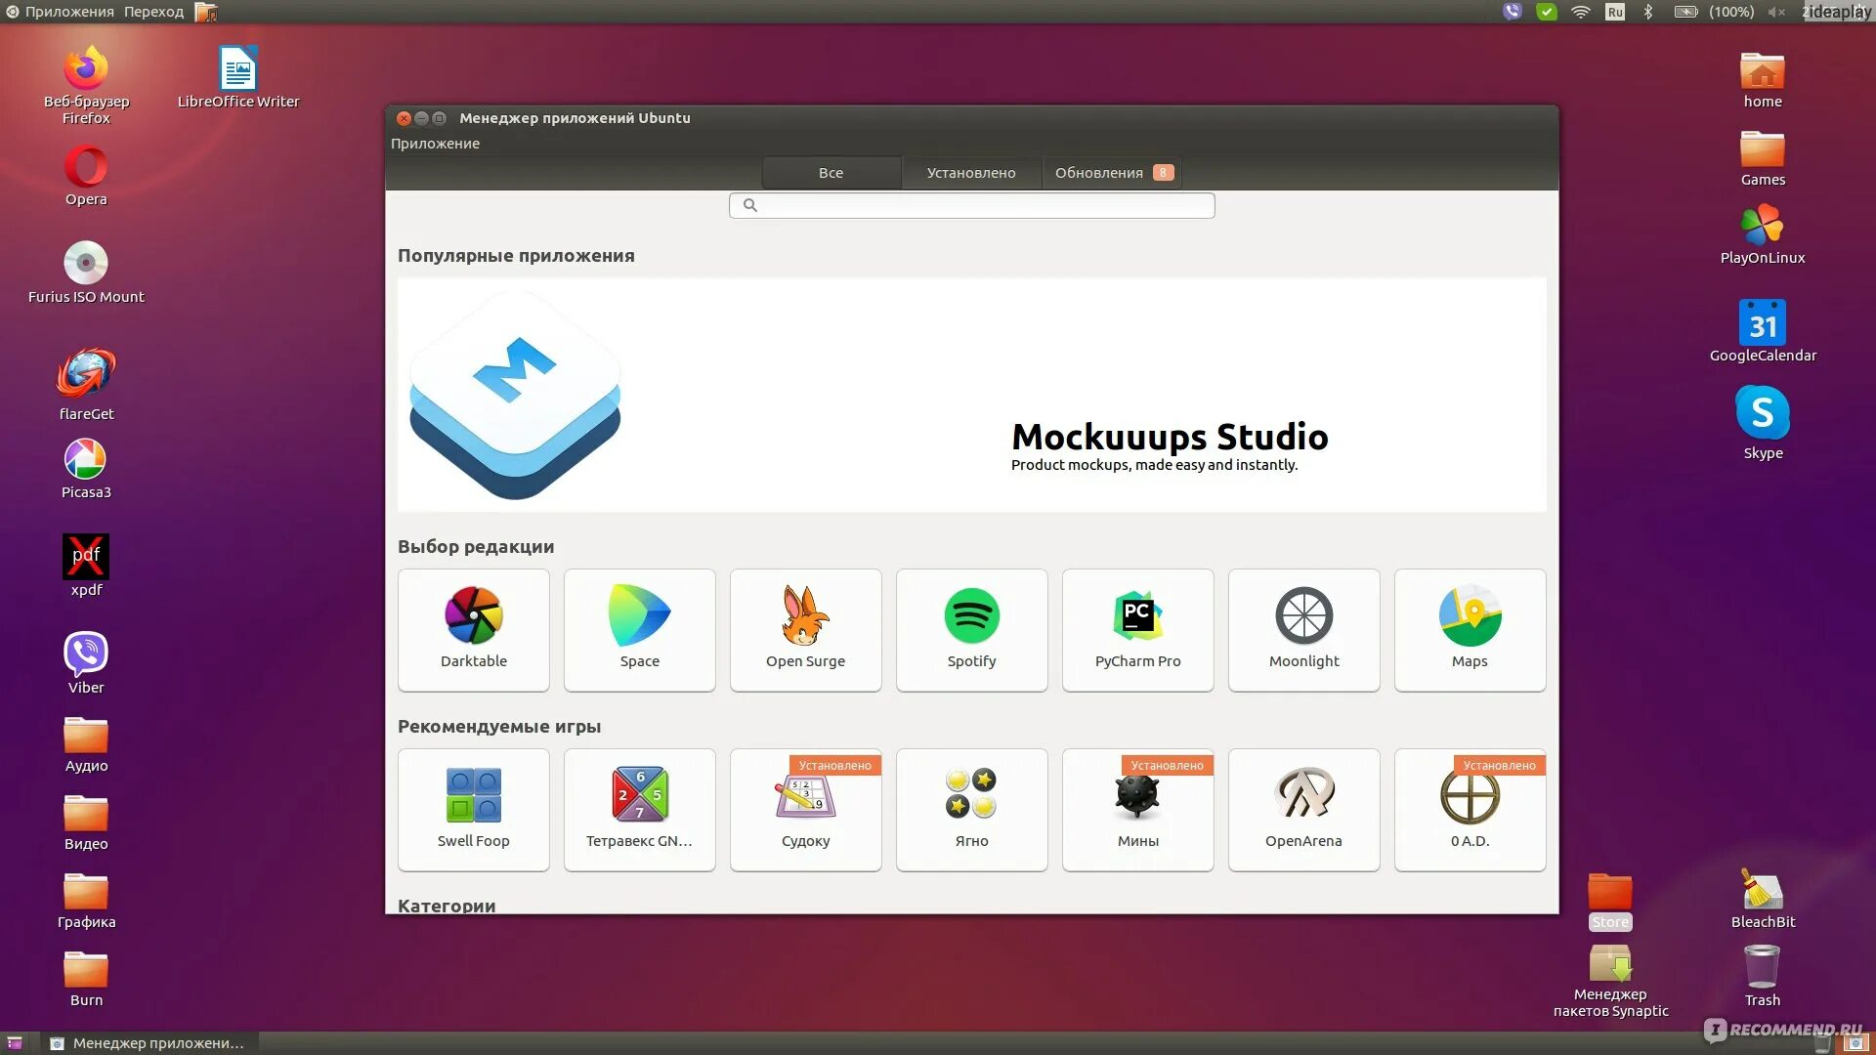Open the Bluetooth indicator in panel

pos(1648,12)
